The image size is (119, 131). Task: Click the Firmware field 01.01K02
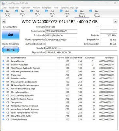pyautogui.click(x=61, y=27)
